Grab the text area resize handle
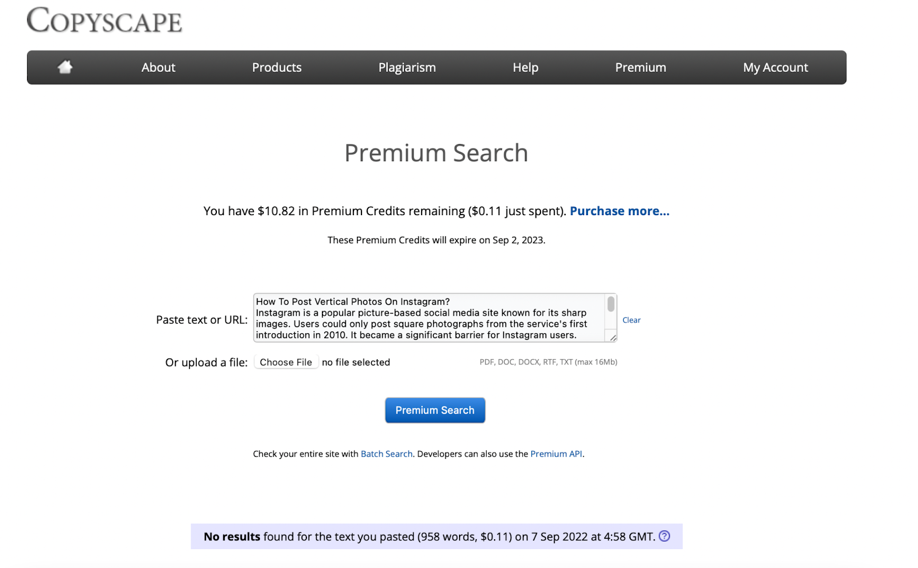 612,337
